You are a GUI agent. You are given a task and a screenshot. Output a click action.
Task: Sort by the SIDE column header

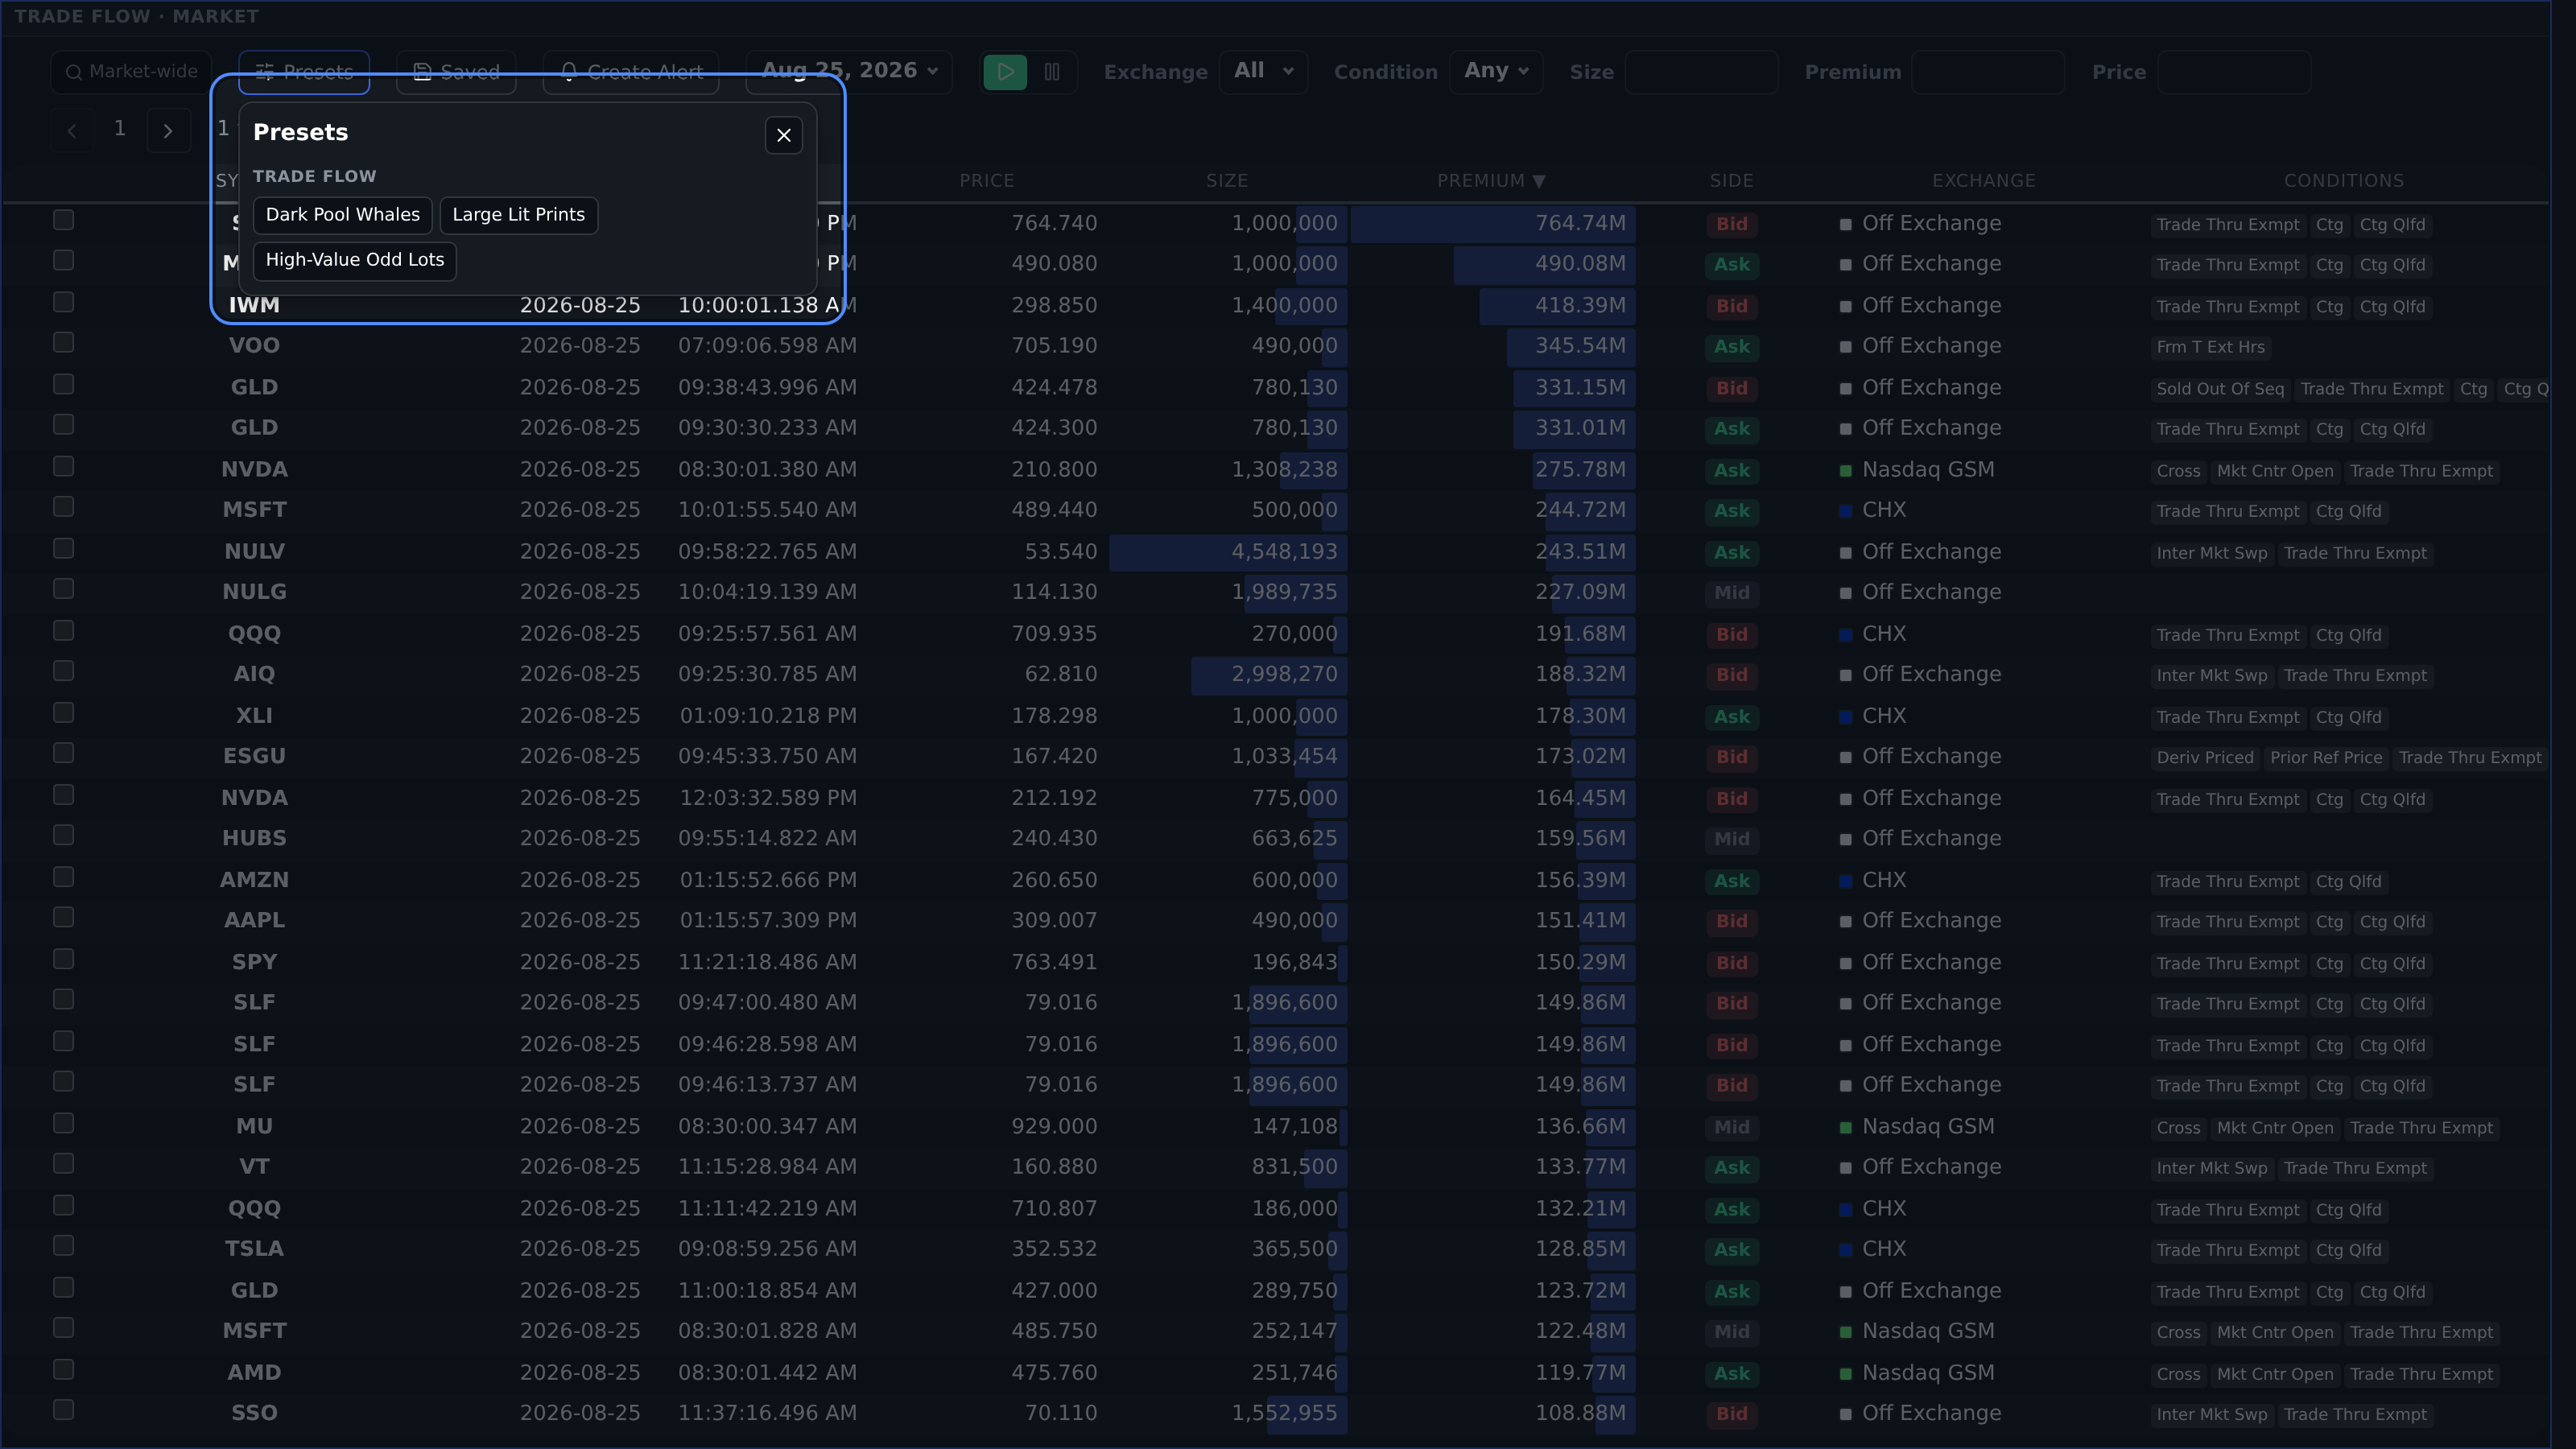pos(1731,181)
